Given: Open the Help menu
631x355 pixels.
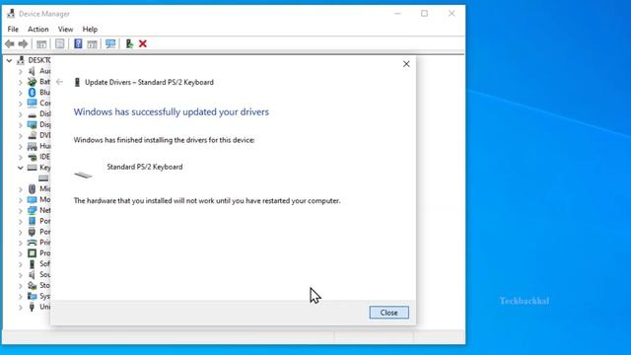Looking at the screenshot, I should click(x=90, y=29).
